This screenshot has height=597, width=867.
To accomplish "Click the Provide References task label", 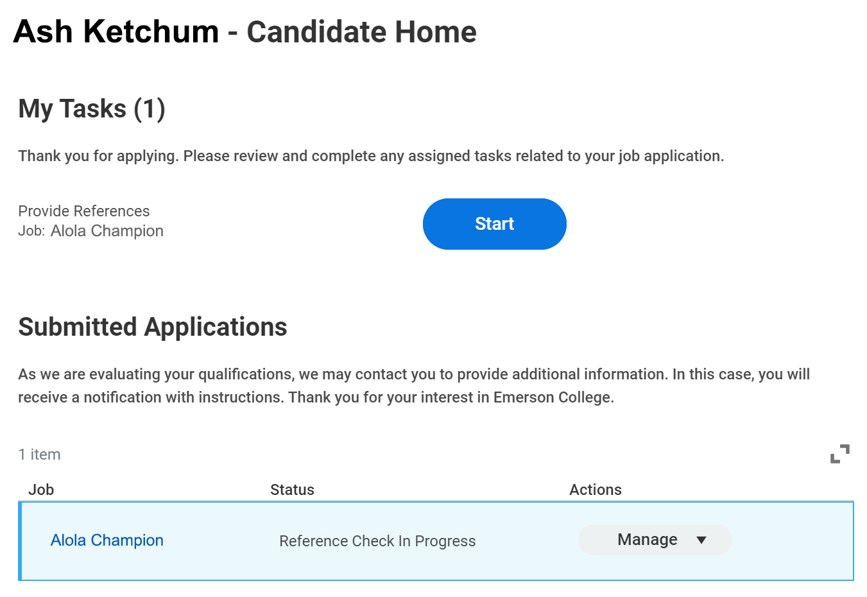I will 84,211.
